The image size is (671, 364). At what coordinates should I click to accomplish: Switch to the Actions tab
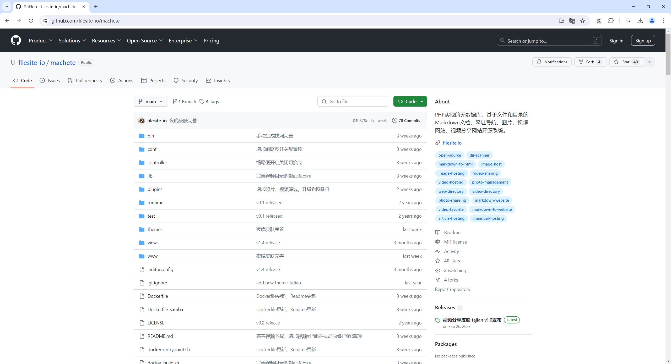tap(122, 81)
